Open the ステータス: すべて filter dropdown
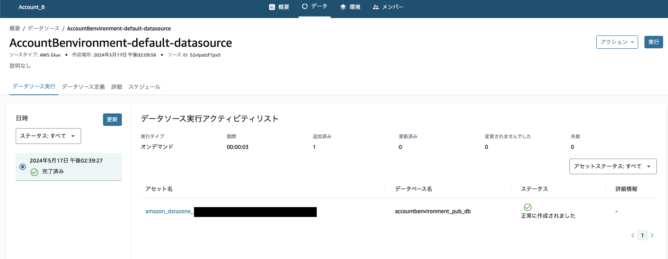 (48, 136)
